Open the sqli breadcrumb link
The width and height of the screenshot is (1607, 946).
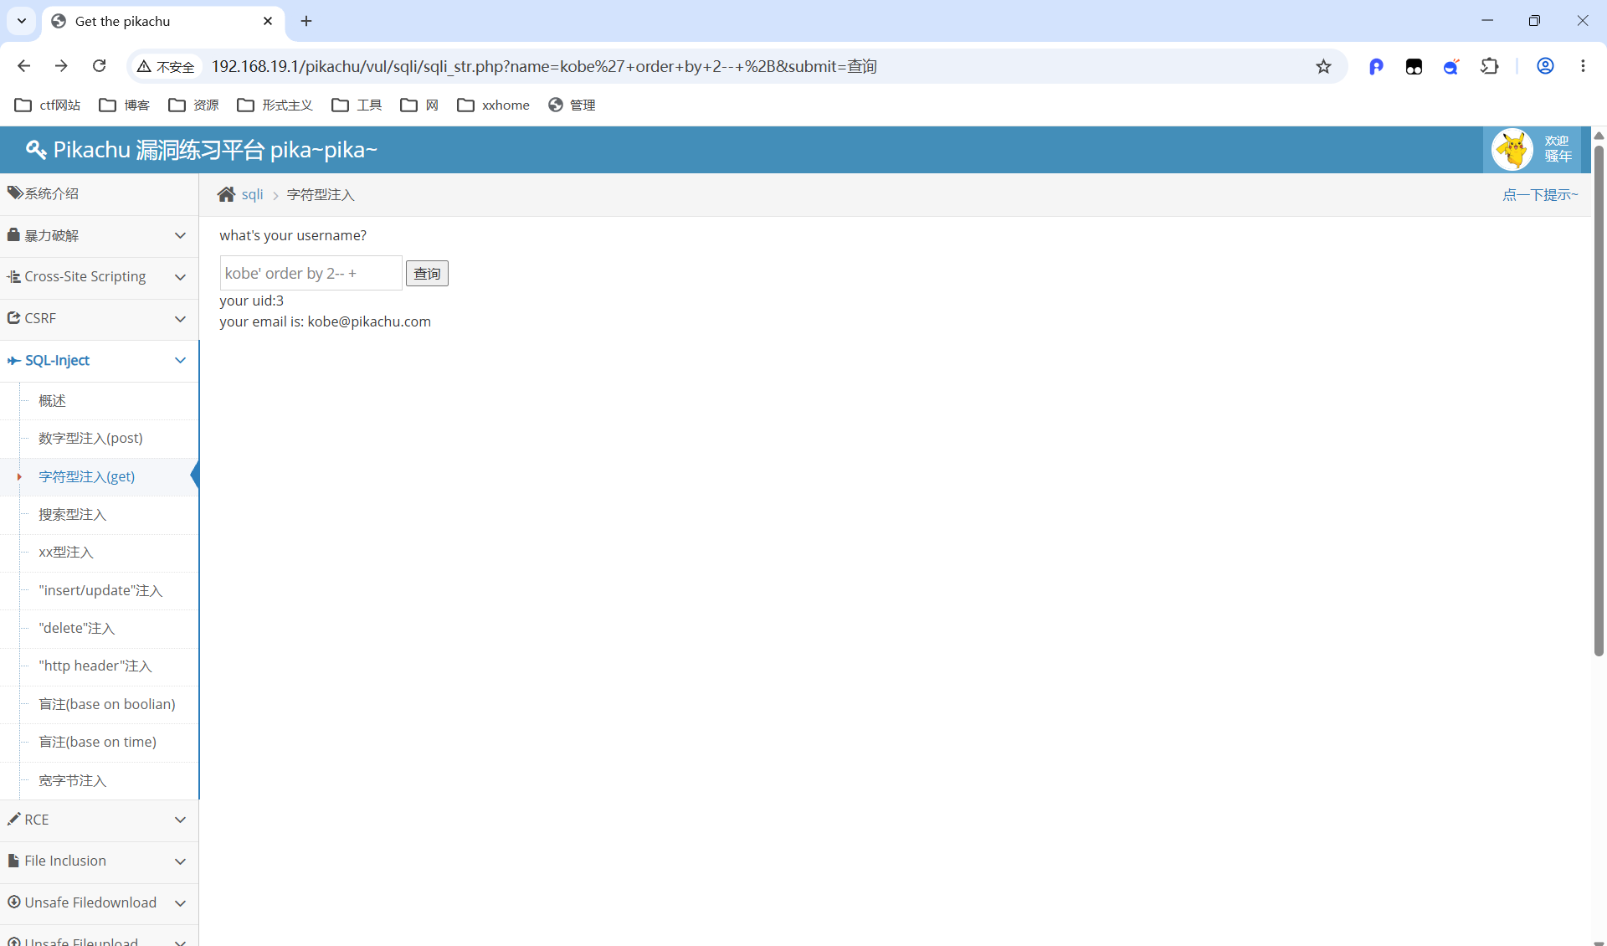(252, 194)
